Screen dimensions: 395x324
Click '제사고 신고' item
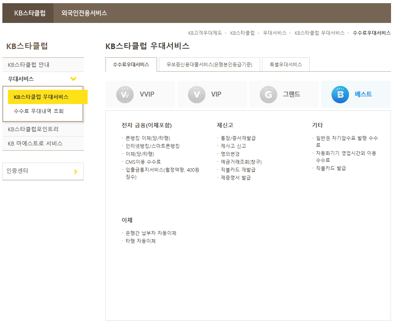pos(233,146)
